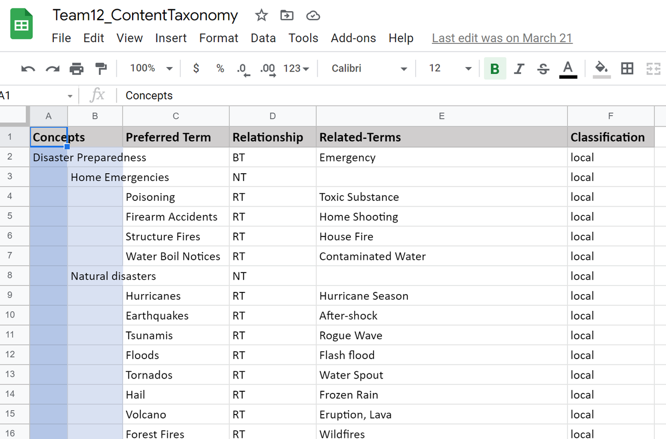The height and width of the screenshot is (439, 666).
Task: Select the Relationship header cell
Action: 273,137
